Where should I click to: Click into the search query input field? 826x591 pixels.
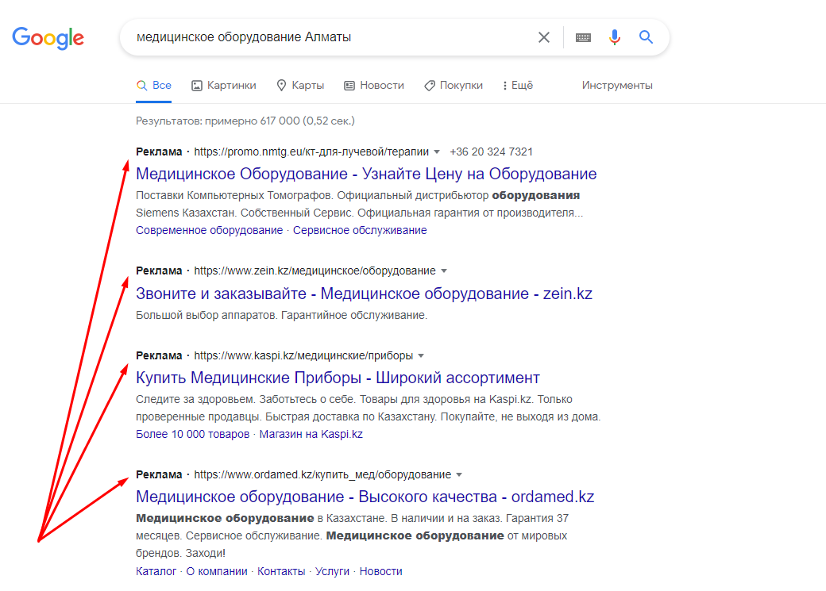pyautogui.click(x=332, y=37)
